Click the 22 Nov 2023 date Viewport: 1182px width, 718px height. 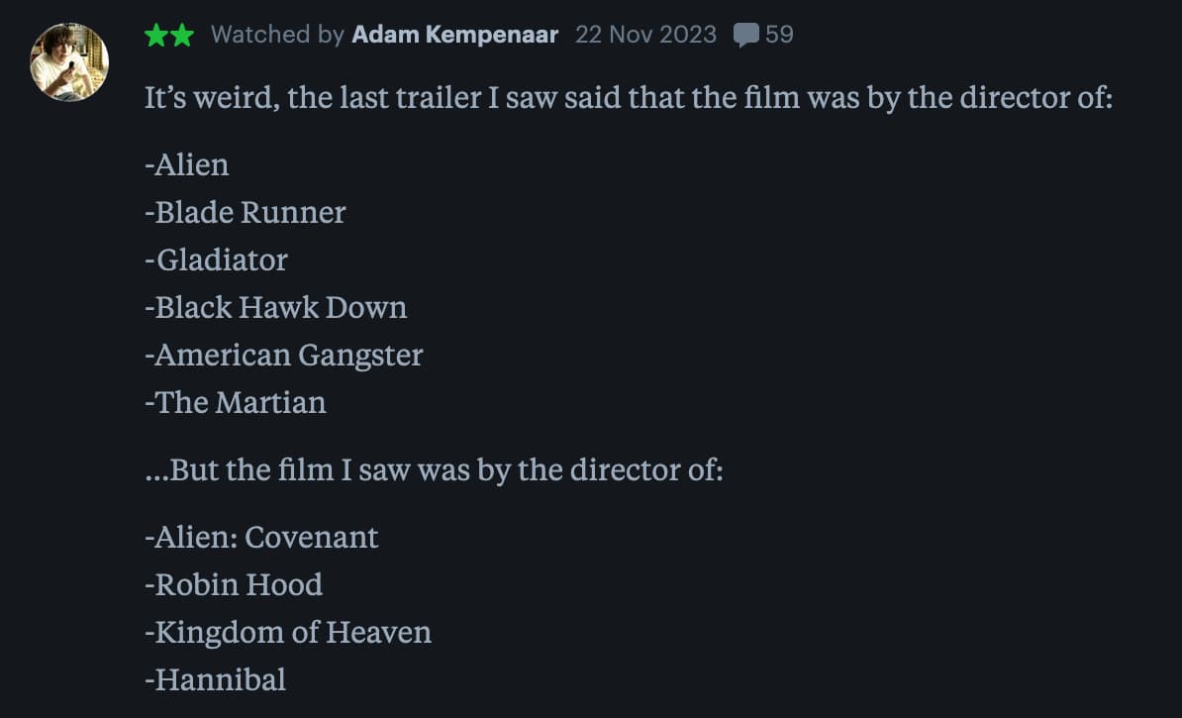(645, 35)
